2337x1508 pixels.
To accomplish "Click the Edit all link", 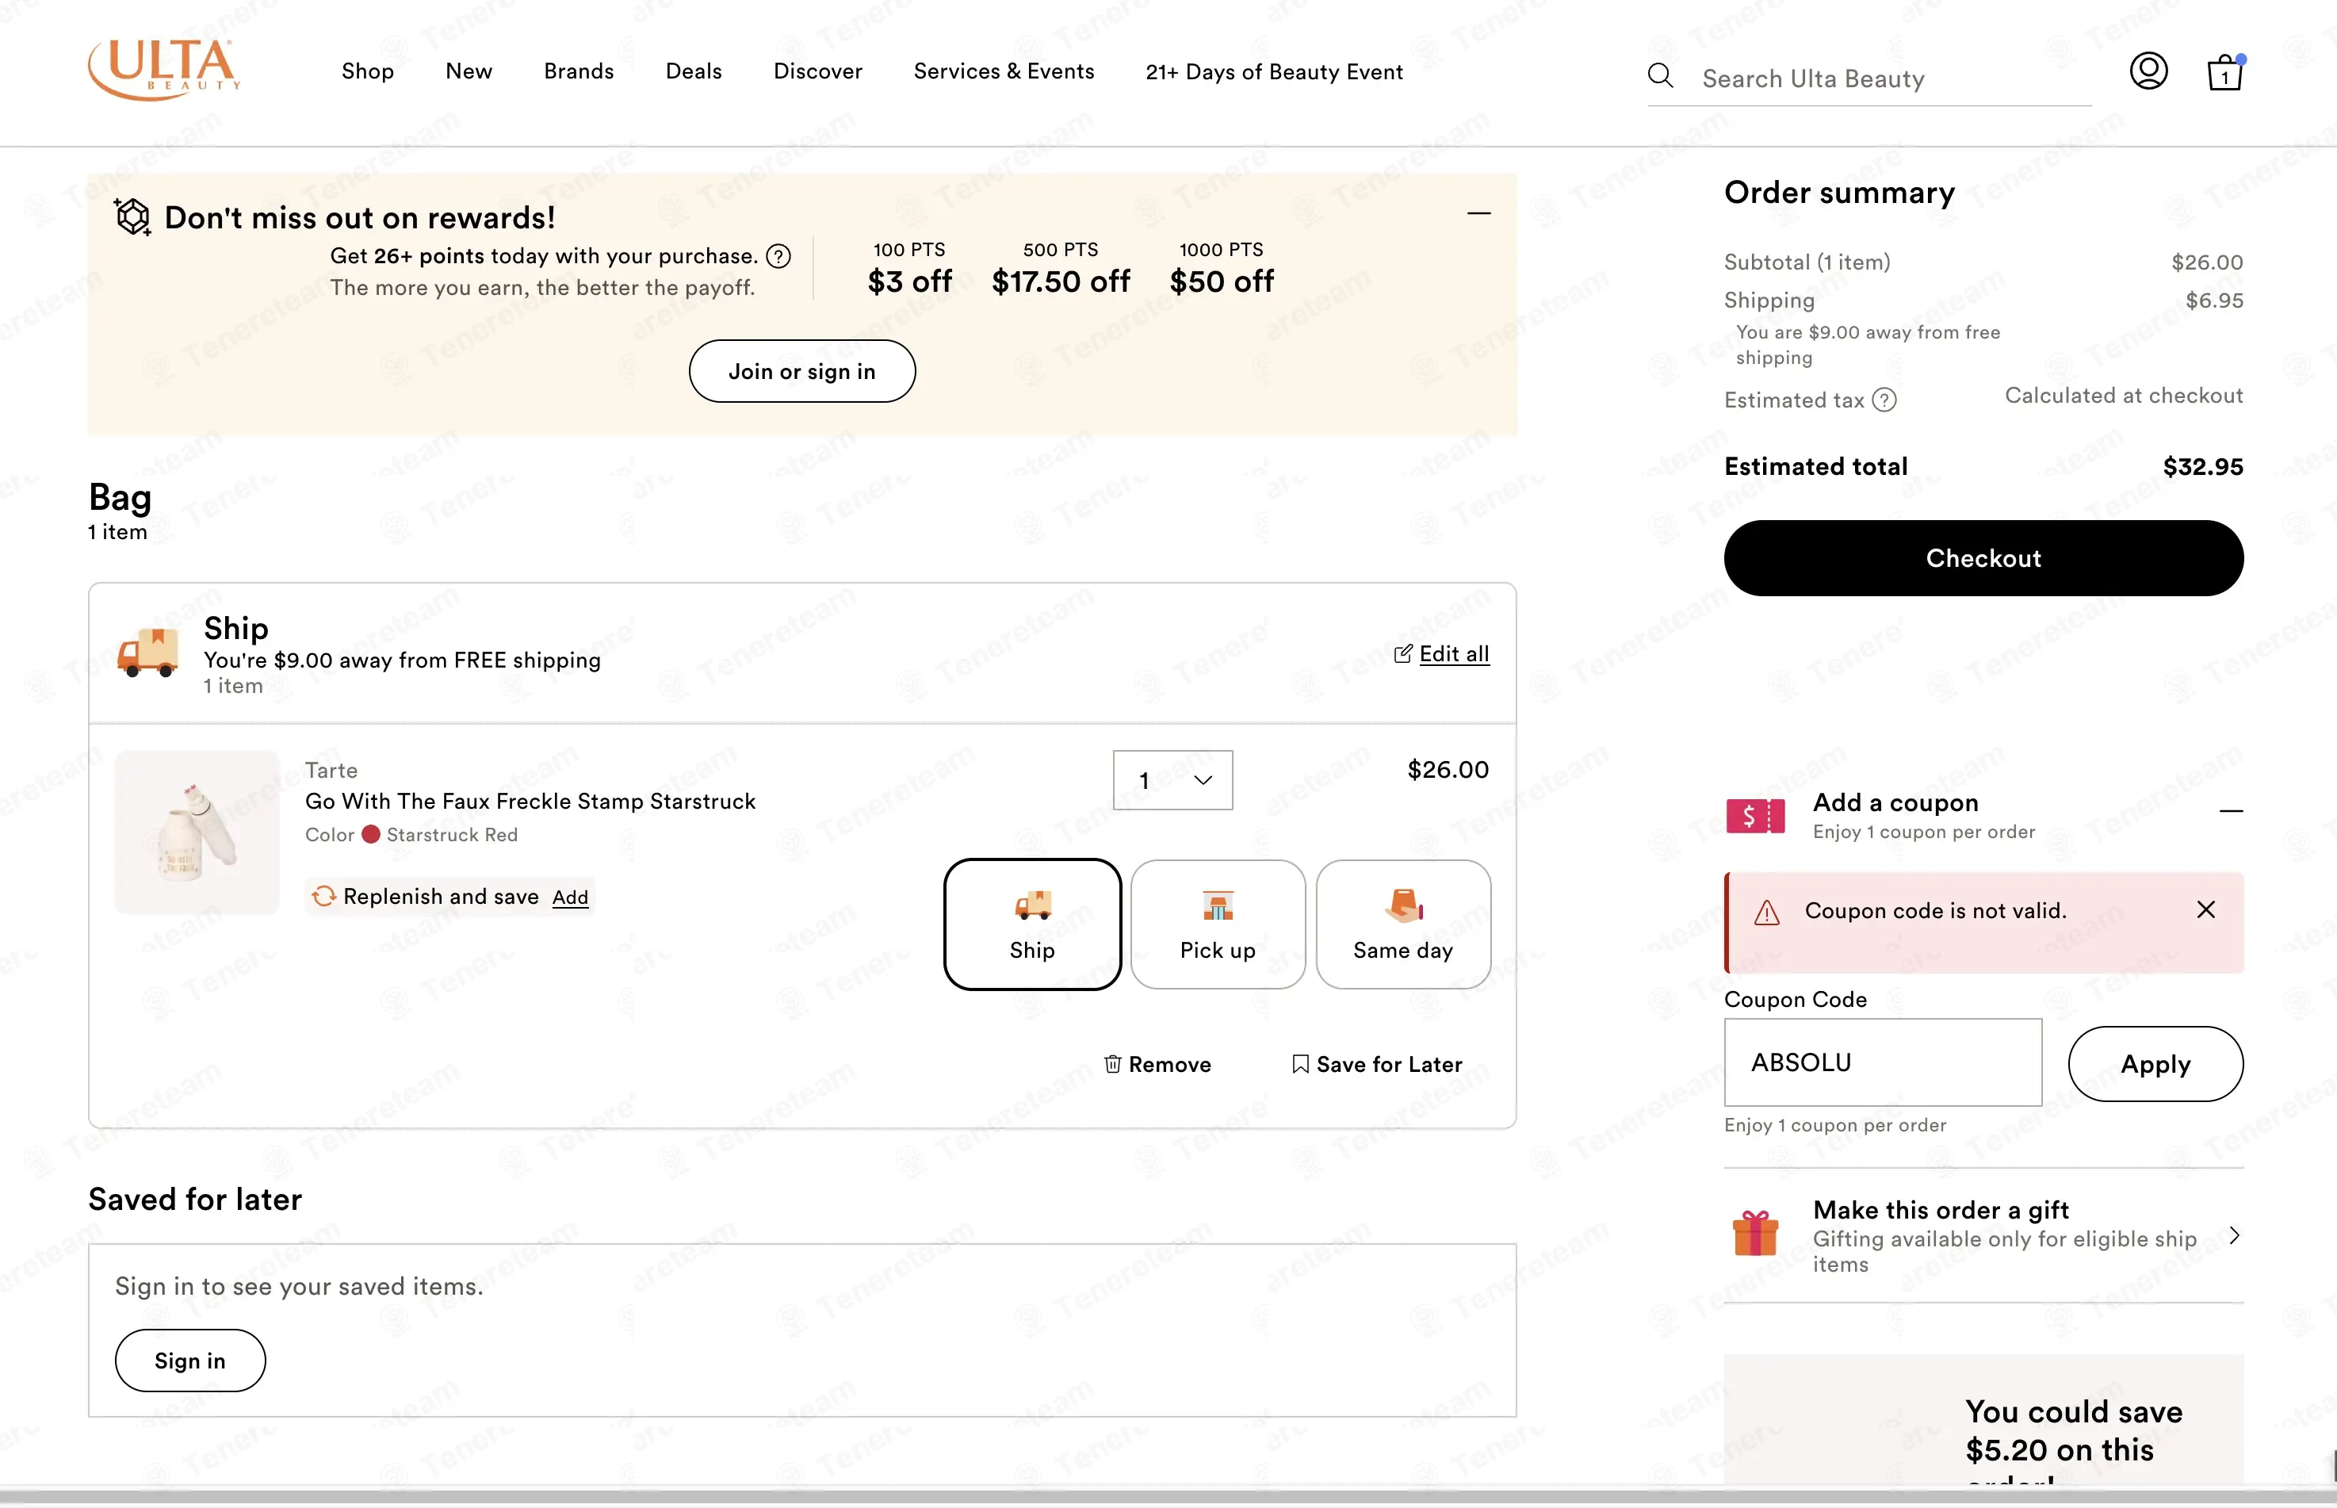I will pyautogui.click(x=1442, y=654).
